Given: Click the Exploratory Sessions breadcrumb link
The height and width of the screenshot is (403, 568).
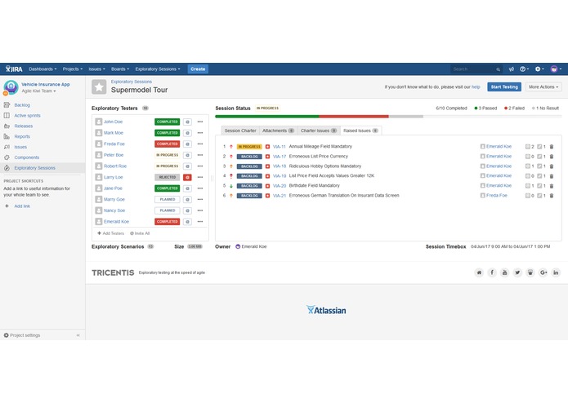Looking at the screenshot, I should coord(132,82).
